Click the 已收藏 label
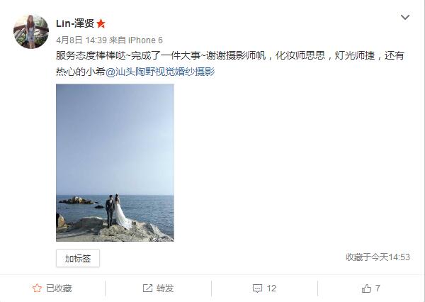This screenshot has height=302, width=425. pyautogui.click(x=59, y=288)
